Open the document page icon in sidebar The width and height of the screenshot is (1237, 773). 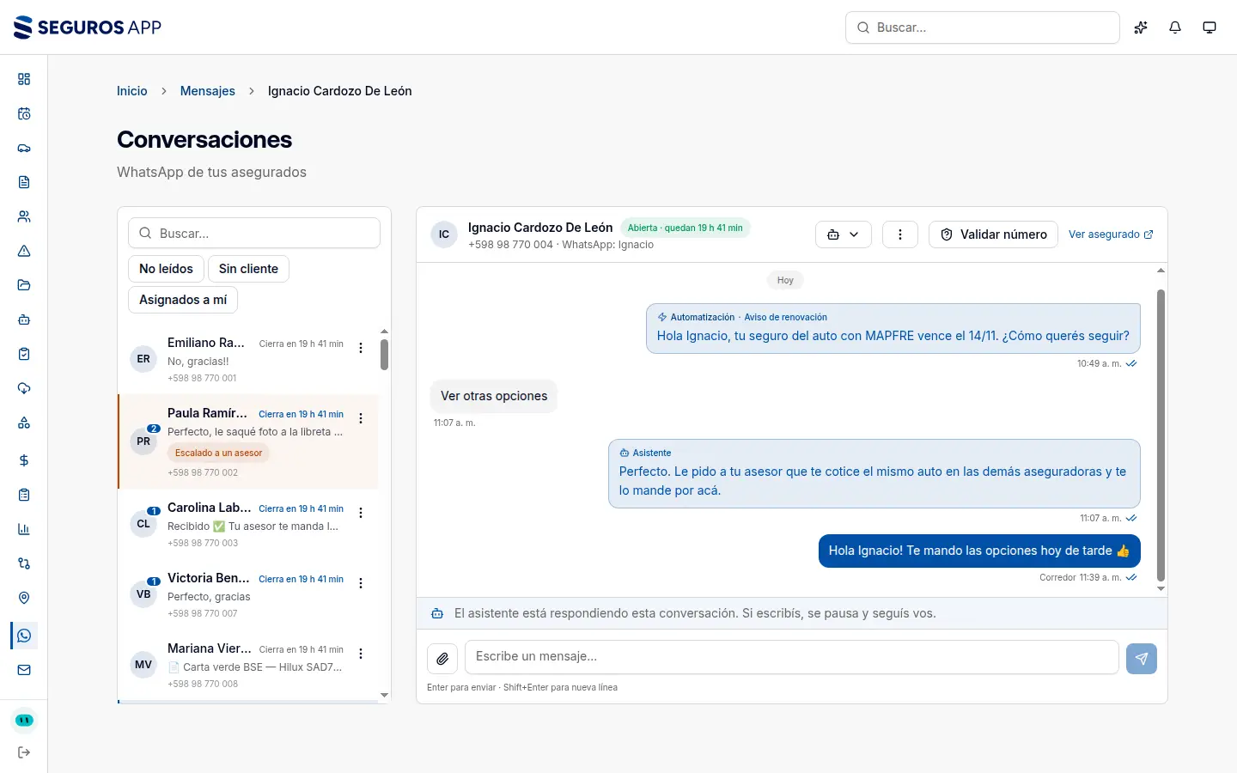(x=24, y=182)
